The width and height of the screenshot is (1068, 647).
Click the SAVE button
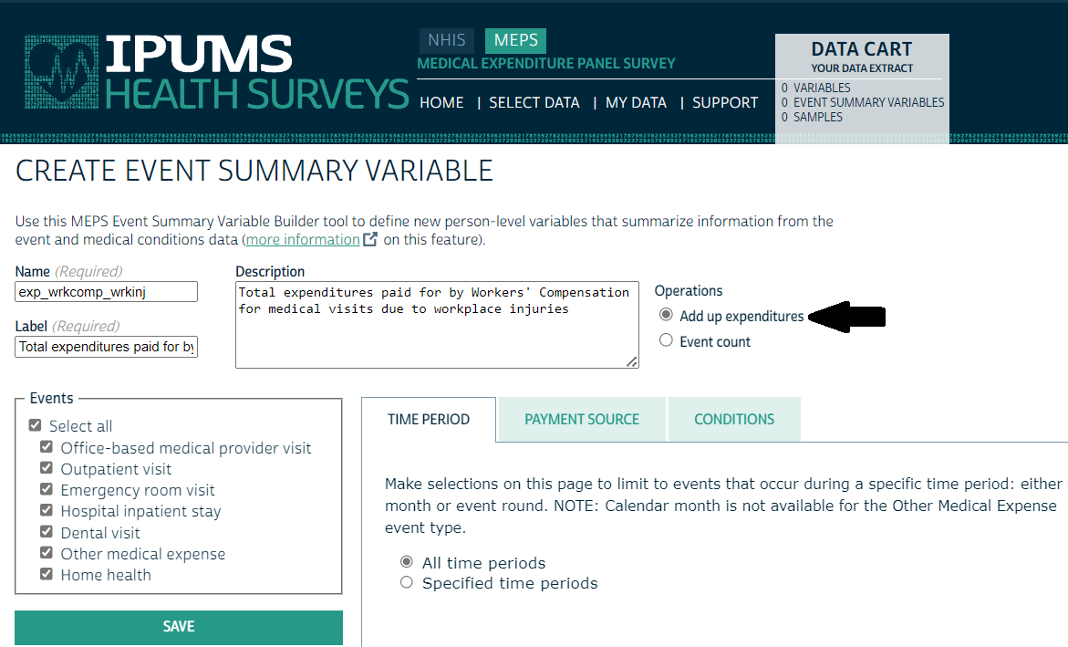coord(178,627)
